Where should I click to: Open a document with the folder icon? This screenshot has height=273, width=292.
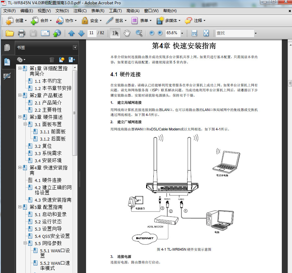pyautogui.click(x=9, y=33)
